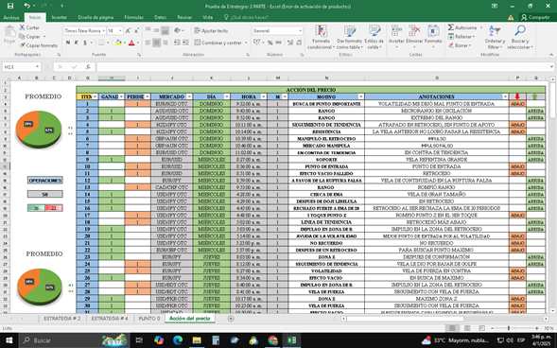Click in the formula bar
Image resolution: width=557 pixels, height=348 pixels.
(323, 67)
